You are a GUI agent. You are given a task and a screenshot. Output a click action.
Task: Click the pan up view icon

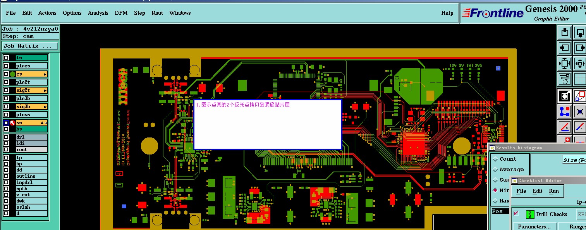565,33
